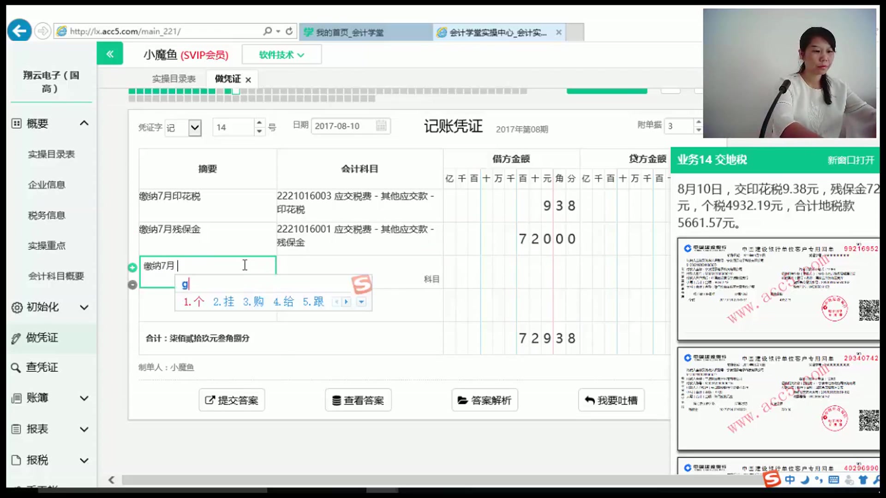Viewport: 886px width, 498px height.
Task: Click Sogou soft keyboard icon
Action: click(x=834, y=480)
